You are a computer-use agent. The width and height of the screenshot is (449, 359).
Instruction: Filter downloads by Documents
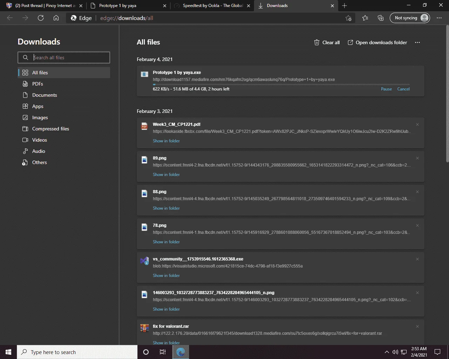point(64,95)
